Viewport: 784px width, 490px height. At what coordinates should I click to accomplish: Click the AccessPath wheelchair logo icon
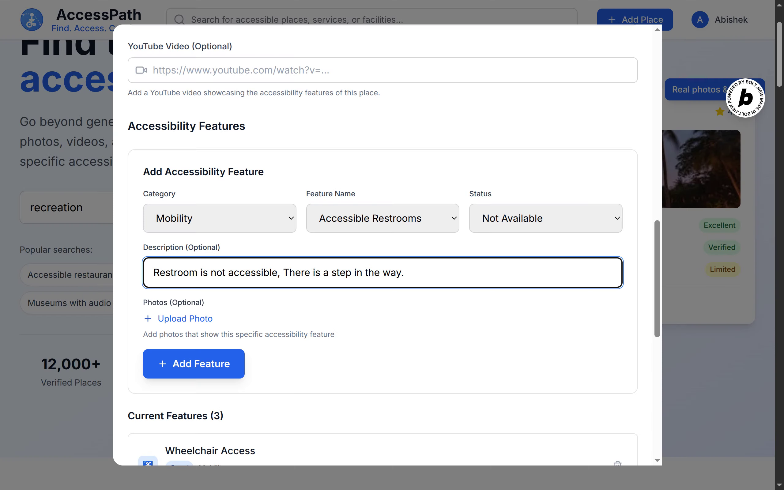(x=32, y=19)
